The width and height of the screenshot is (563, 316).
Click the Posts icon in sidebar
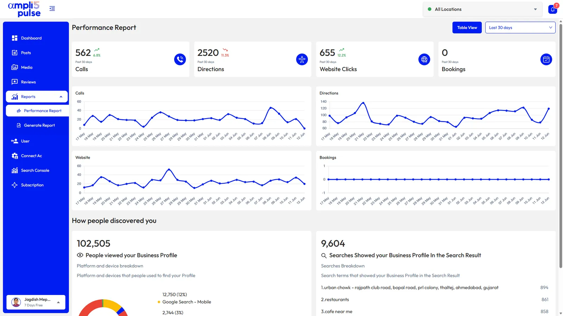click(14, 53)
